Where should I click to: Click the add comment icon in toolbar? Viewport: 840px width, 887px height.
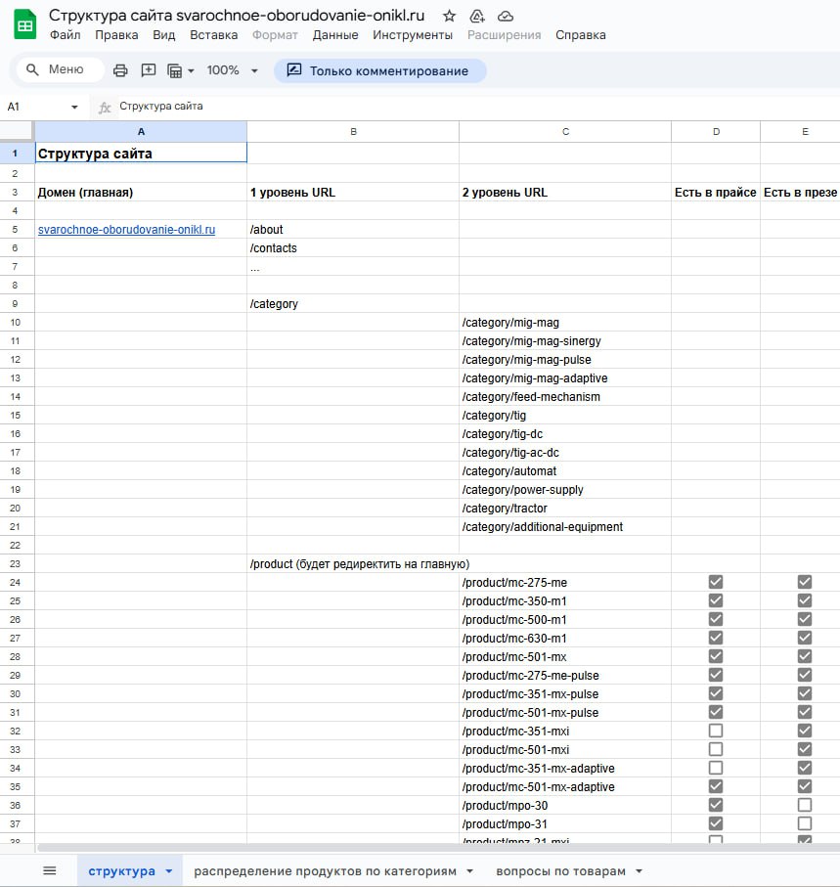149,70
